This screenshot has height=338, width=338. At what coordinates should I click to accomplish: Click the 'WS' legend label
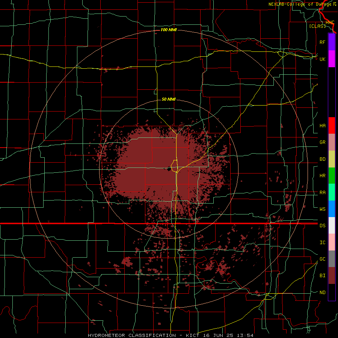point(323,209)
